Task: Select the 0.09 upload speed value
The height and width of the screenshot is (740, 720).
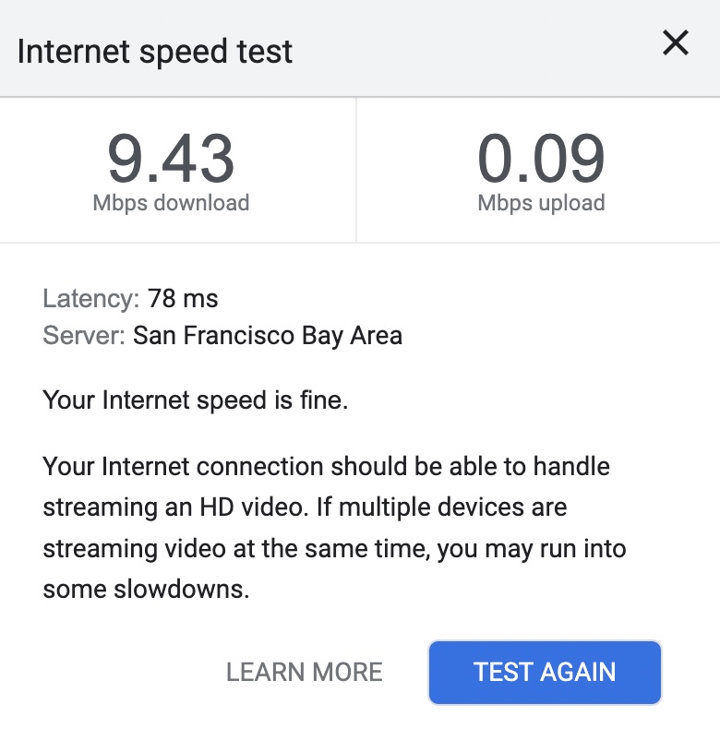Action: coord(541,159)
